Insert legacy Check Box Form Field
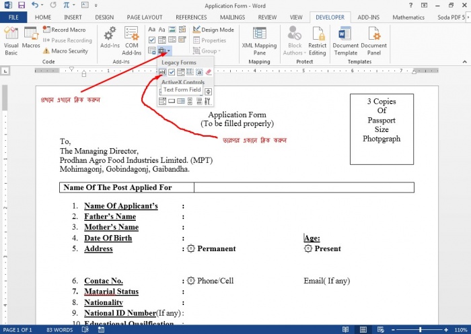Screen dimensions: 471x334 point(172,72)
